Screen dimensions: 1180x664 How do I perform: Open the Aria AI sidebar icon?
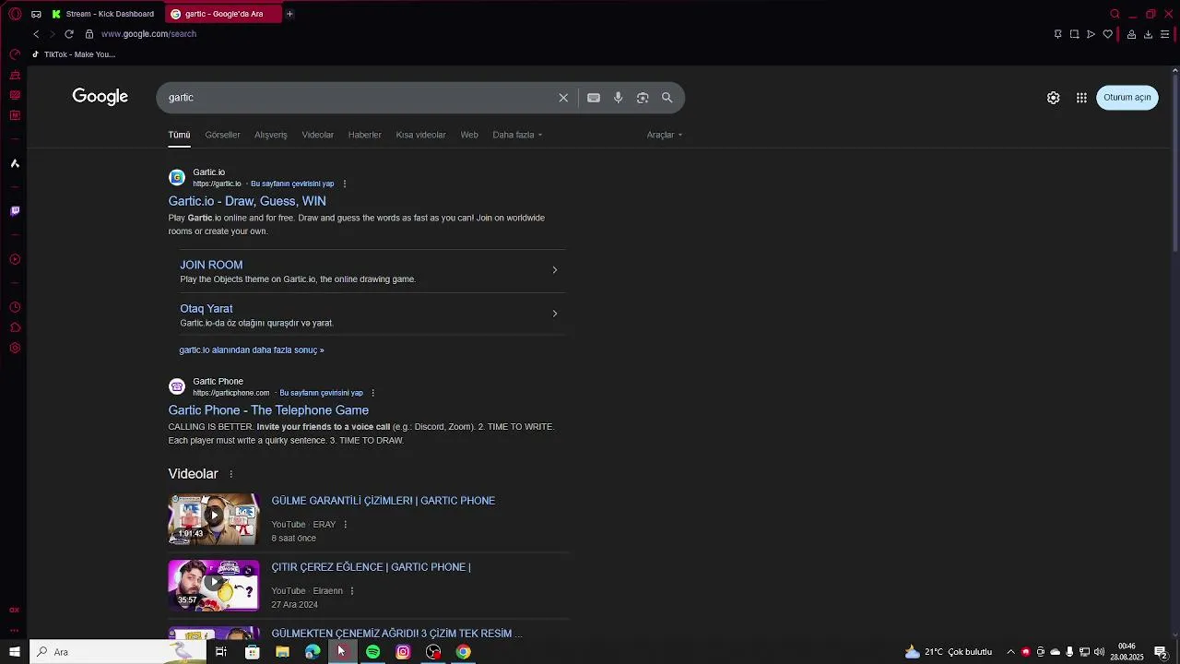[x=15, y=163]
